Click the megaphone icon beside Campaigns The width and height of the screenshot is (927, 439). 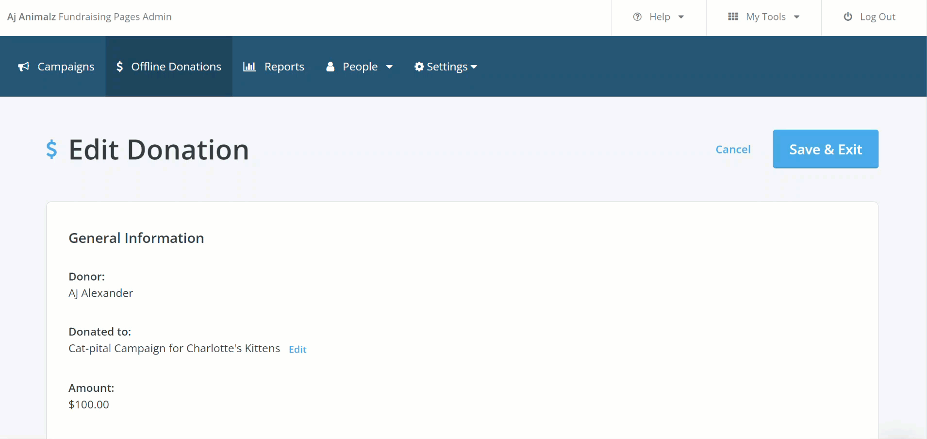23,67
